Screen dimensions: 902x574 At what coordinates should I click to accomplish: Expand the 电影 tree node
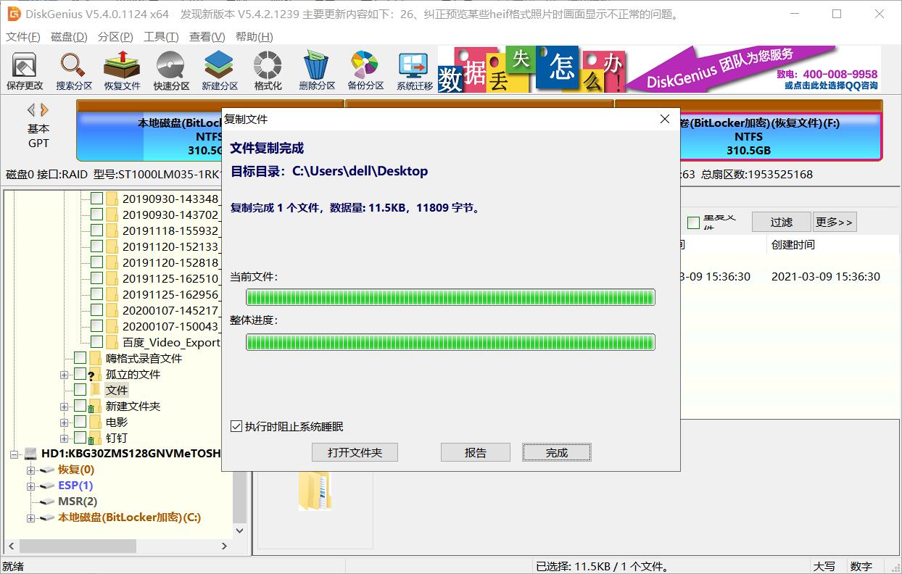click(x=65, y=423)
